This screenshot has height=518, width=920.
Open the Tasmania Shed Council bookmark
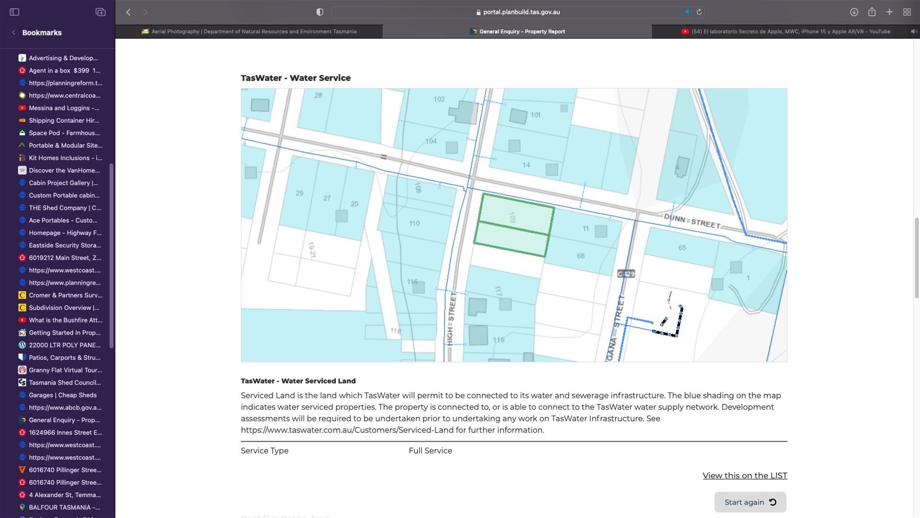(x=65, y=383)
